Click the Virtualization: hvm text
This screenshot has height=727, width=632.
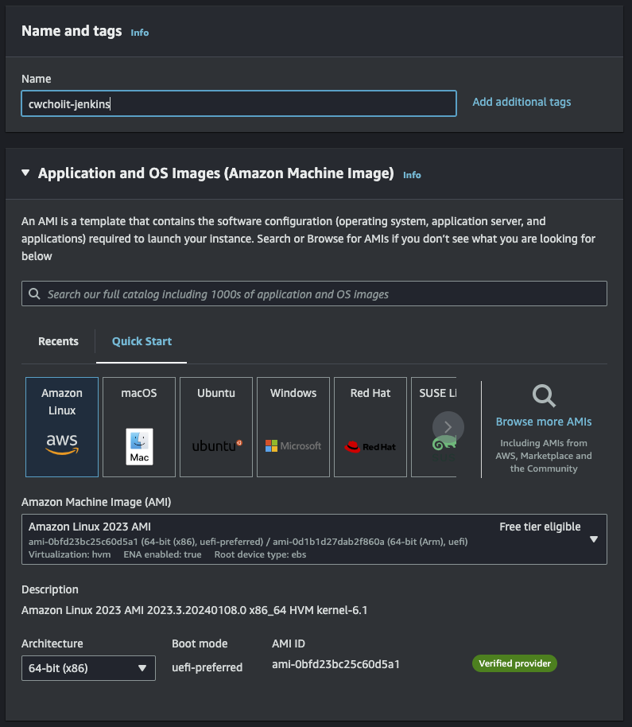69,554
